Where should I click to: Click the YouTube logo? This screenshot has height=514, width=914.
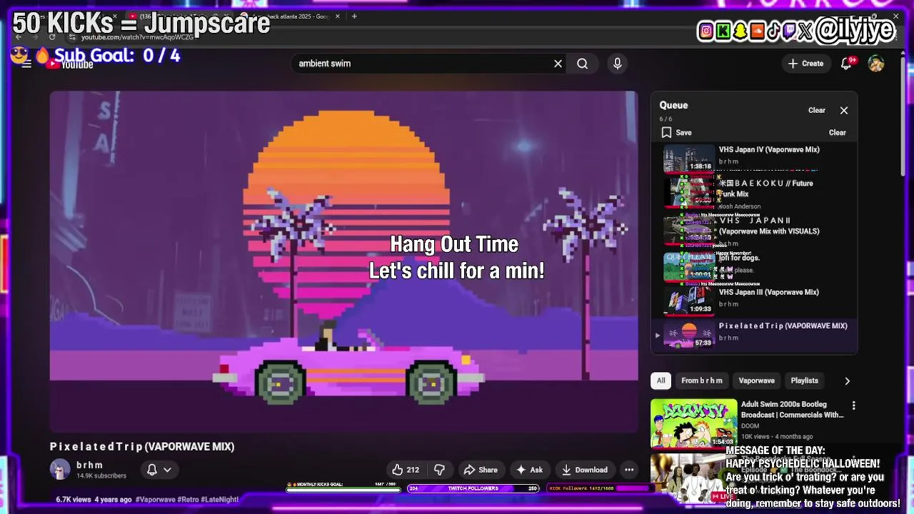[x=70, y=64]
